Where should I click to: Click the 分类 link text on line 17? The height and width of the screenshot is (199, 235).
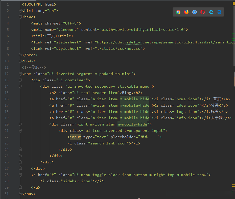tap(215, 105)
